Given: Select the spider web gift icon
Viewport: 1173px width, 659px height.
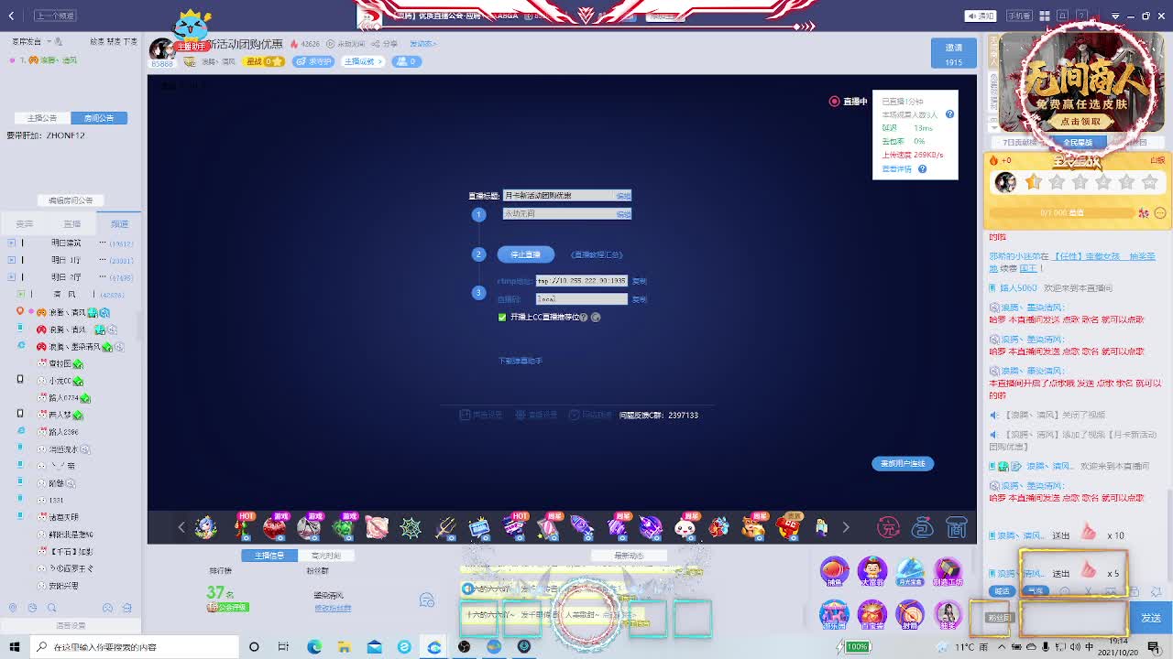Looking at the screenshot, I should (x=411, y=527).
